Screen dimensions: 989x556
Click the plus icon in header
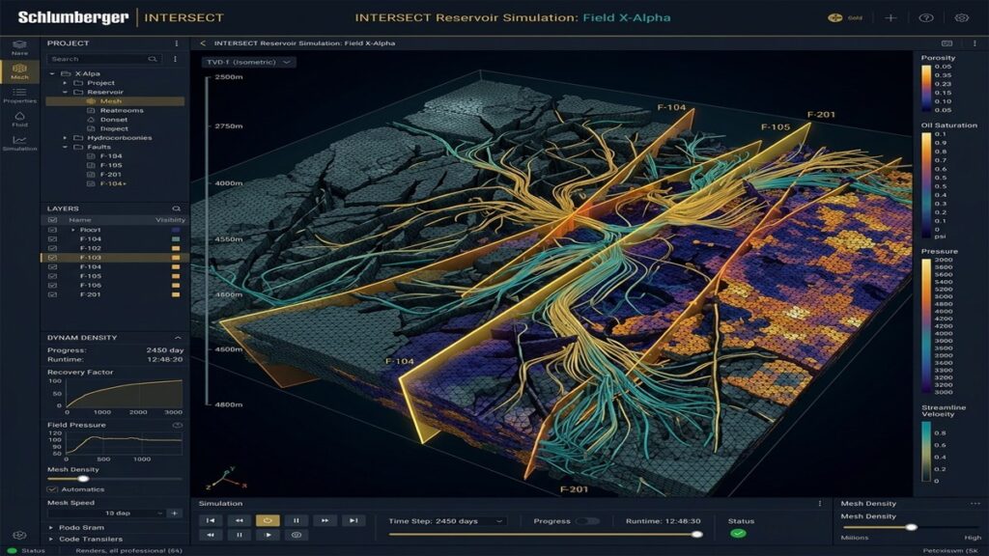(x=890, y=17)
